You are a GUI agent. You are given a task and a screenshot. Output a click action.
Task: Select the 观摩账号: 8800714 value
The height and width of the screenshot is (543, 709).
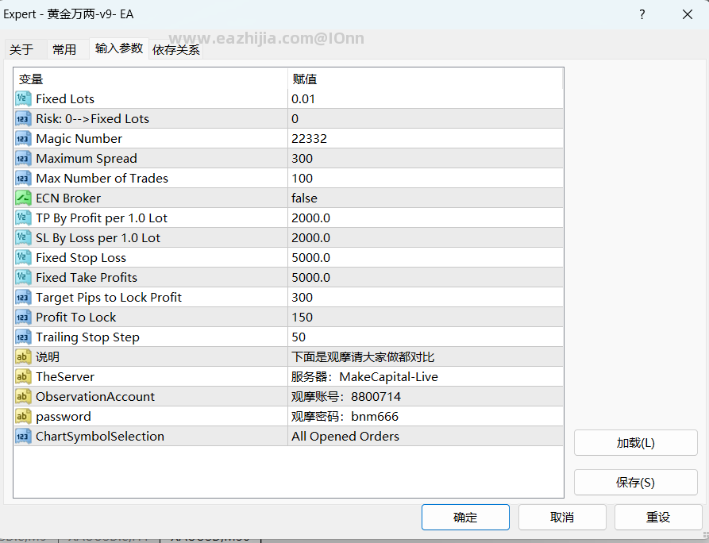coord(425,397)
